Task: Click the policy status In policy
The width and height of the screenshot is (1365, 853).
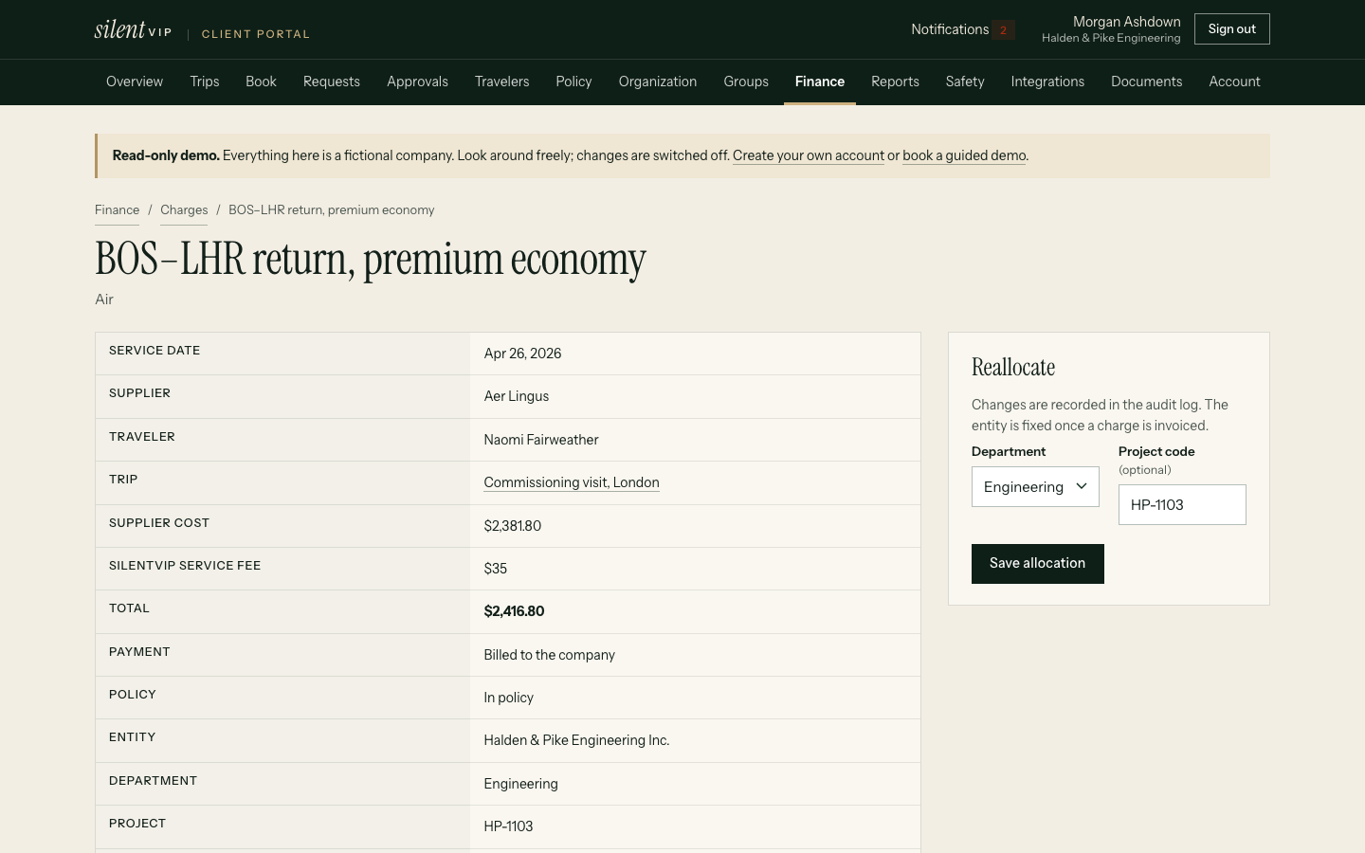Action: click(x=509, y=698)
